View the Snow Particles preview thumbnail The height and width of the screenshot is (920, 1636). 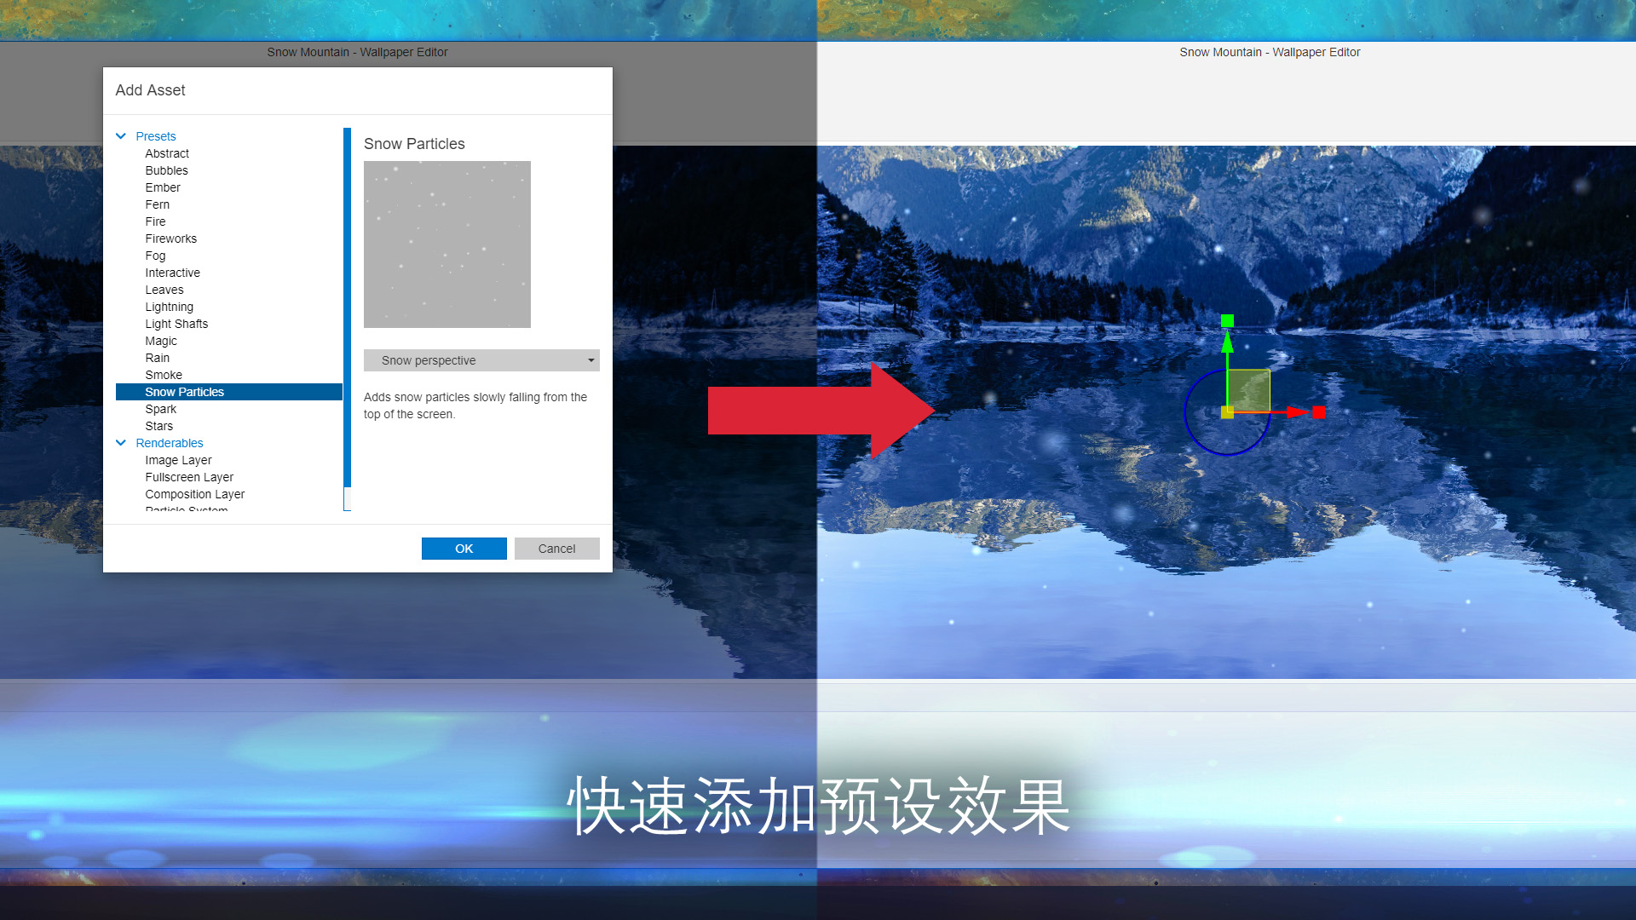pos(448,244)
